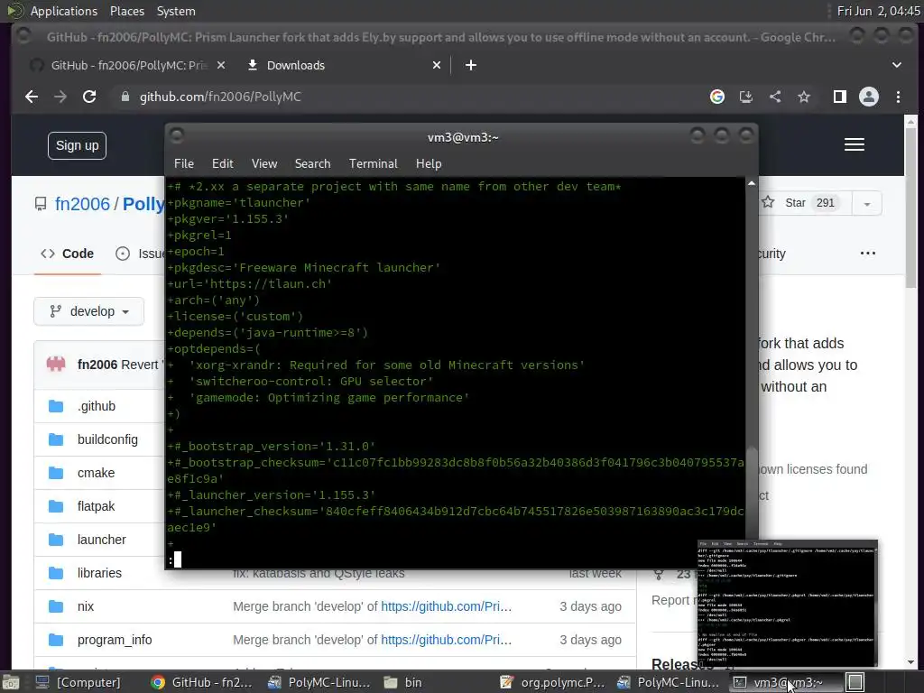Open the libraries folder
This screenshot has width=924, height=693.
[x=99, y=573]
